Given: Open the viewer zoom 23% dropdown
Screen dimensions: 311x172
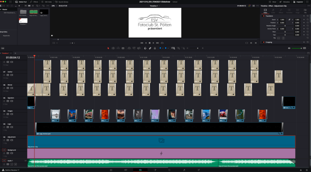Looking at the screenshot, I should (x=54, y=6).
